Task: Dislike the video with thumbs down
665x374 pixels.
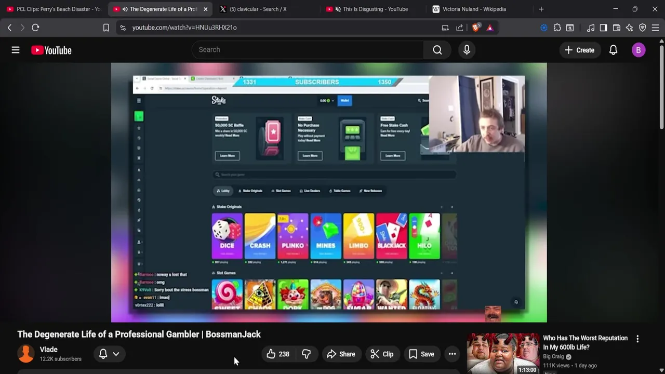Action: tap(307, 354)
